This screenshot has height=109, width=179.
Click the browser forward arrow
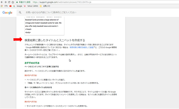pos(5,2)
